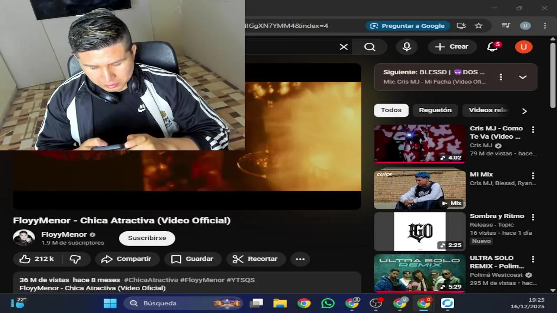Image resolution: width=557 pixels, height=313 pixels.
Task: Dislike the Chica Atractiva video
Action: click(76, 259)
